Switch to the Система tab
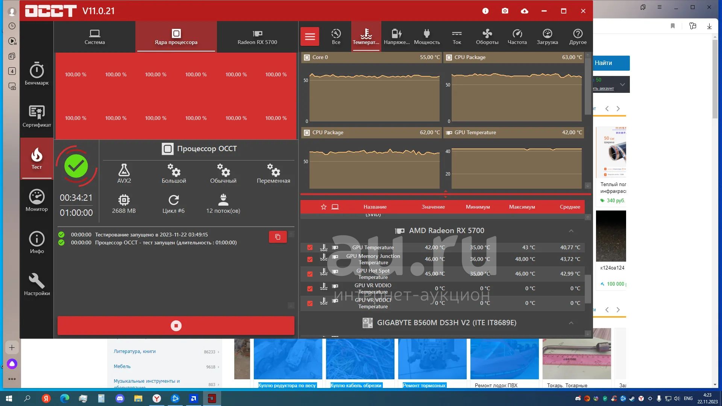 pos(95,37)
